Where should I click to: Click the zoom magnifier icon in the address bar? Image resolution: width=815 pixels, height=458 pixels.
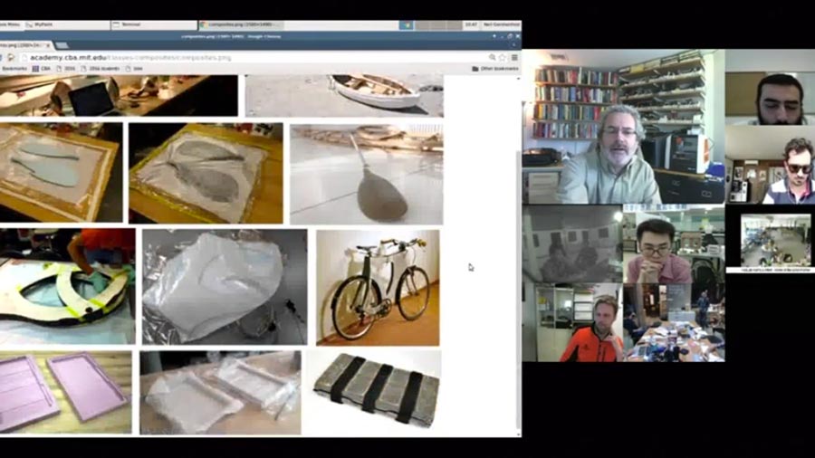coord(492,58)
